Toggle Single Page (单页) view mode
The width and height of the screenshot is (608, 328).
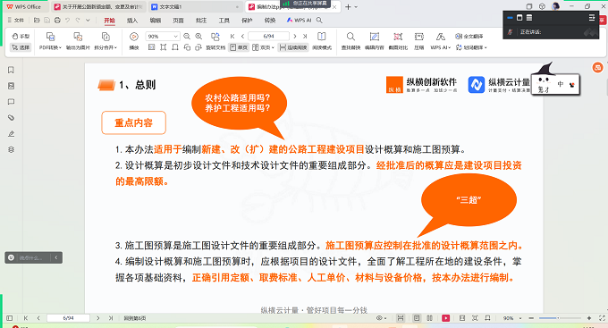tap(239, 47)
